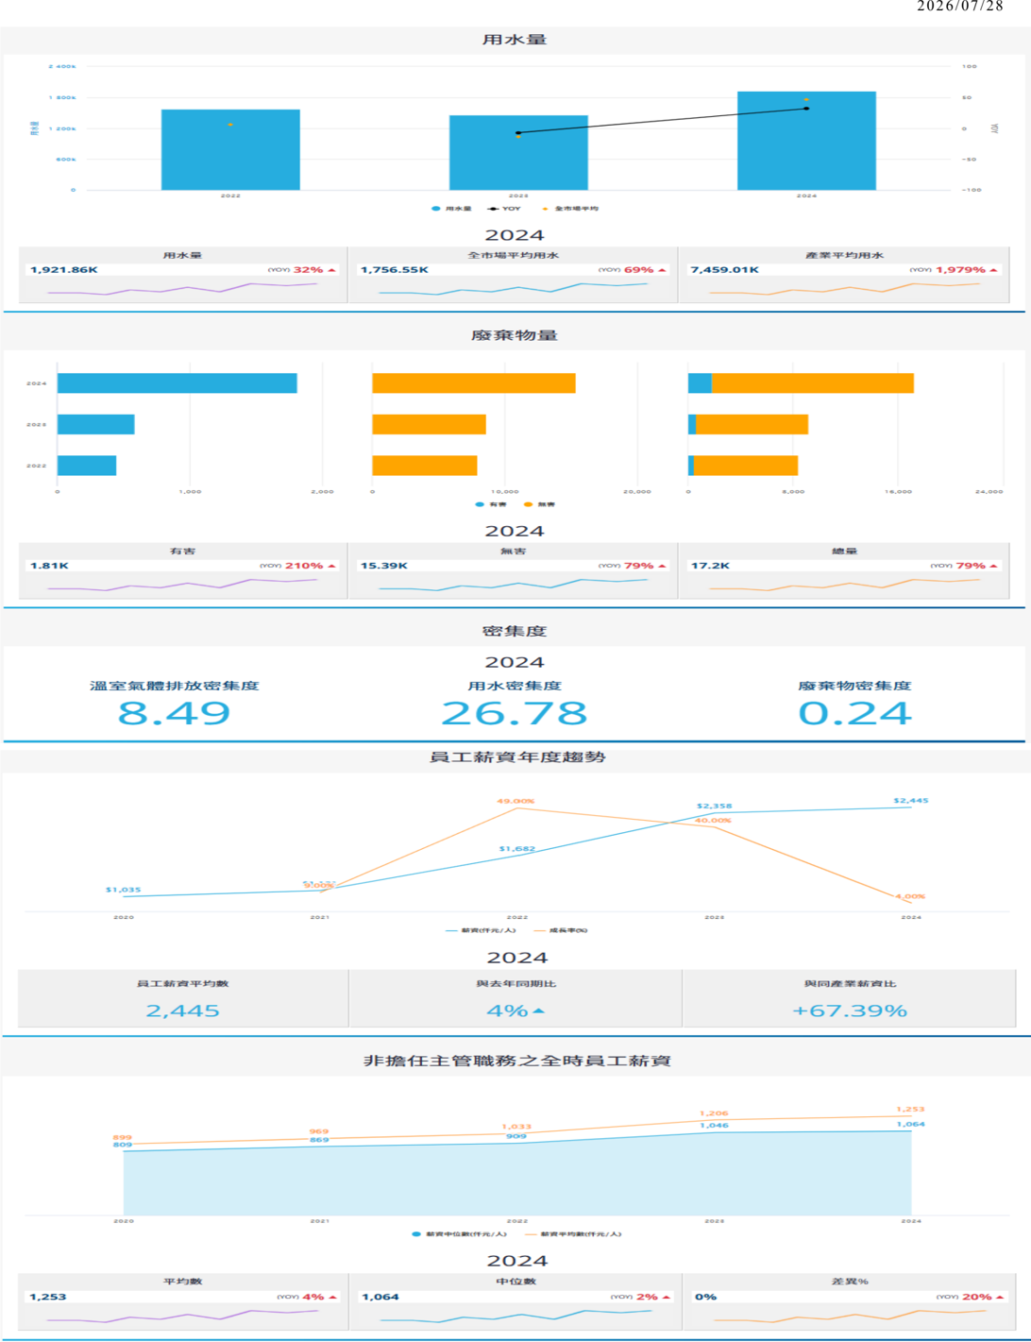Click the $1,682 data label for 2022

click(517, 849)
